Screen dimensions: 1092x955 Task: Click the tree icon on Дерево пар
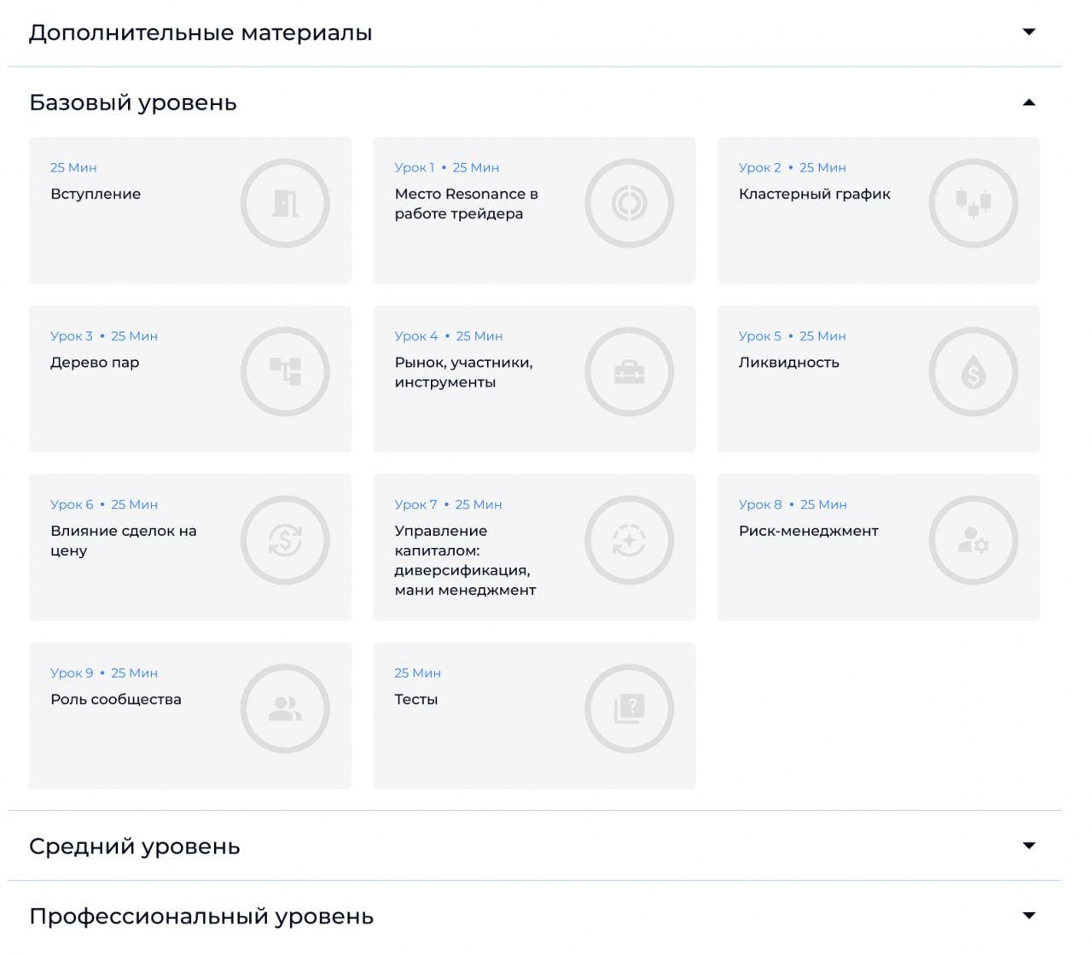click(x=285, y=372)
